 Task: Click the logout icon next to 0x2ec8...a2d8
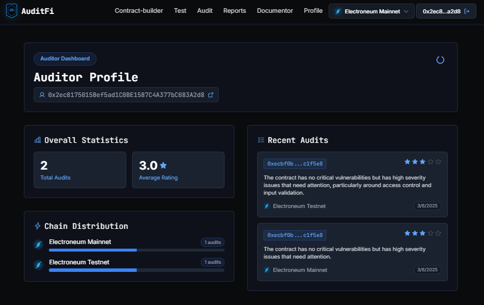click(467, 11)
